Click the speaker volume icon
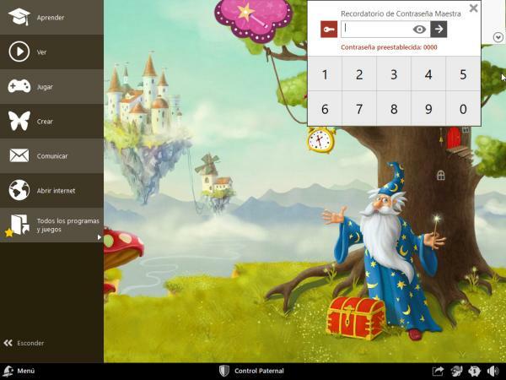Screen dimensions: 506x380 coord(493,371)
